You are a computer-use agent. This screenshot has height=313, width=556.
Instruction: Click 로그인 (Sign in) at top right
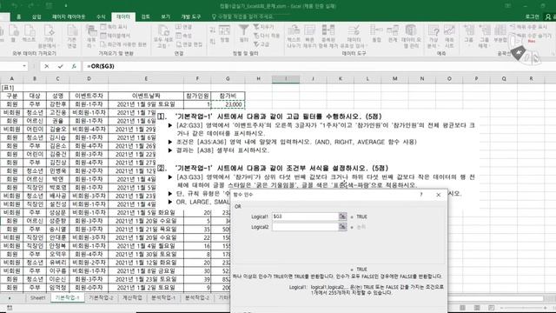532,17
